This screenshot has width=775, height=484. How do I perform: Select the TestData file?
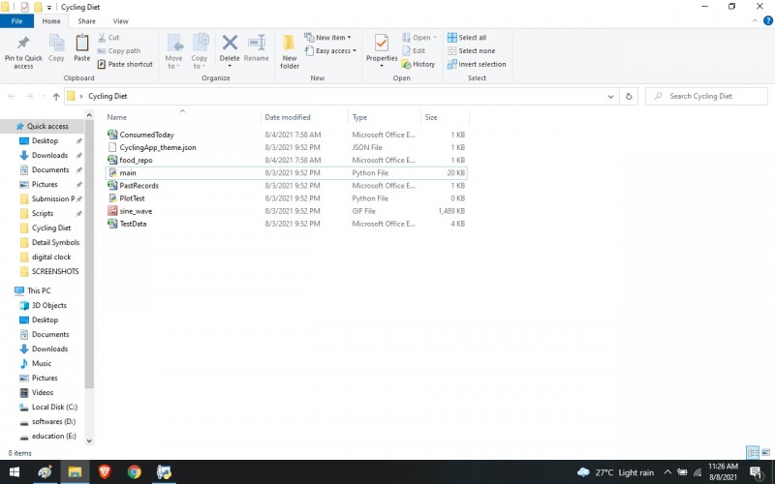coord(286,224)
